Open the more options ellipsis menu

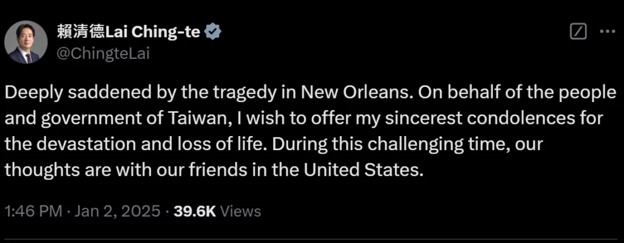click(608, 32)
